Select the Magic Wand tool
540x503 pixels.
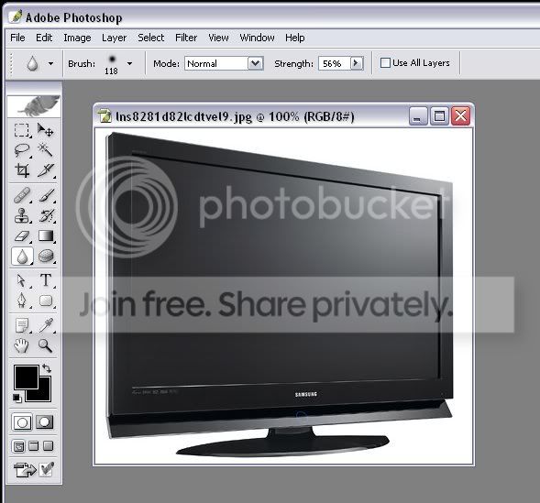pyautogui.click(x=45, y=150)
